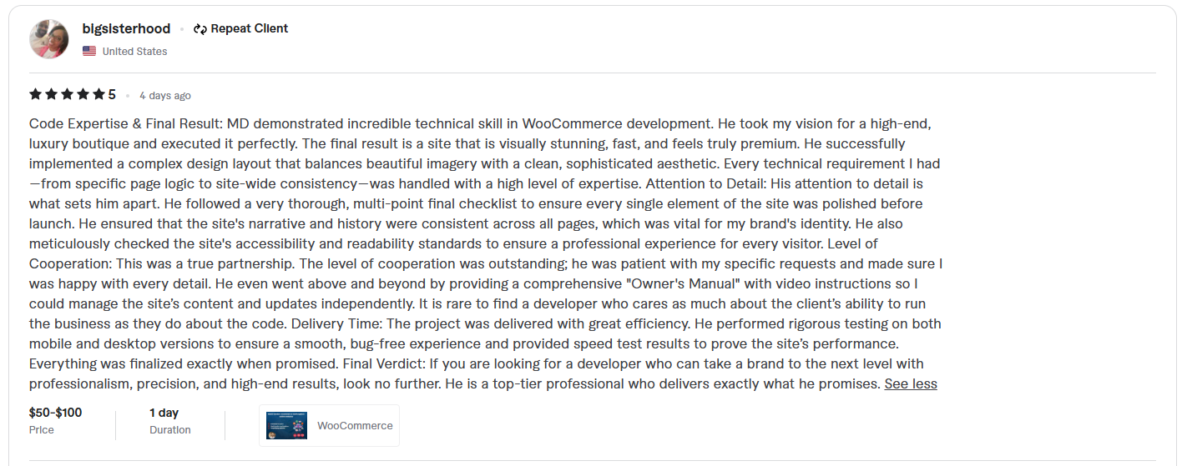Click the fifth rating star
This screenshot has height=466, width=1182.
click(98, 94)
